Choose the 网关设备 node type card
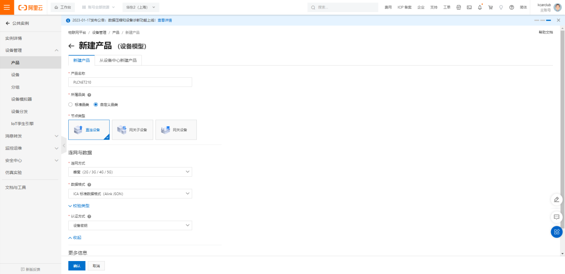The width and height of the screenshot is (565, 274). tap(176, 130)
